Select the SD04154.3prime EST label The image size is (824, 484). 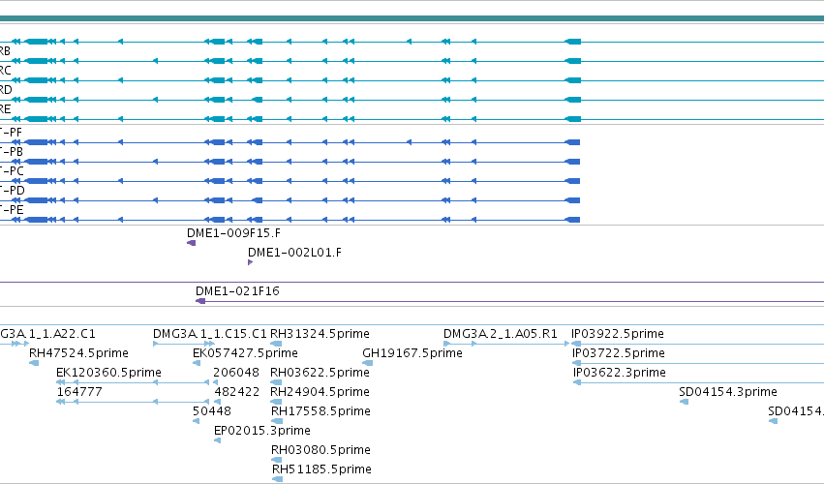coord(728,392)
